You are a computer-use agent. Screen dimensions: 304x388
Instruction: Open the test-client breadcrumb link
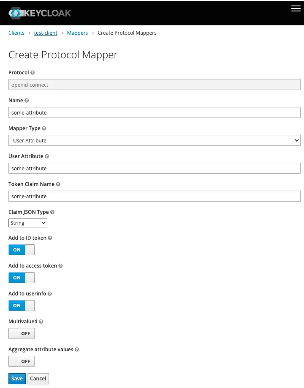coord(46,33)
